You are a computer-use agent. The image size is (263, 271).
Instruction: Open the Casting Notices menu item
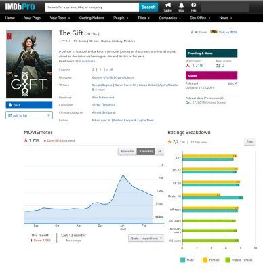tap(92, 18)
